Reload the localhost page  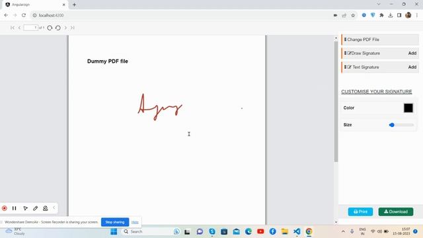[x=24, y=15]
